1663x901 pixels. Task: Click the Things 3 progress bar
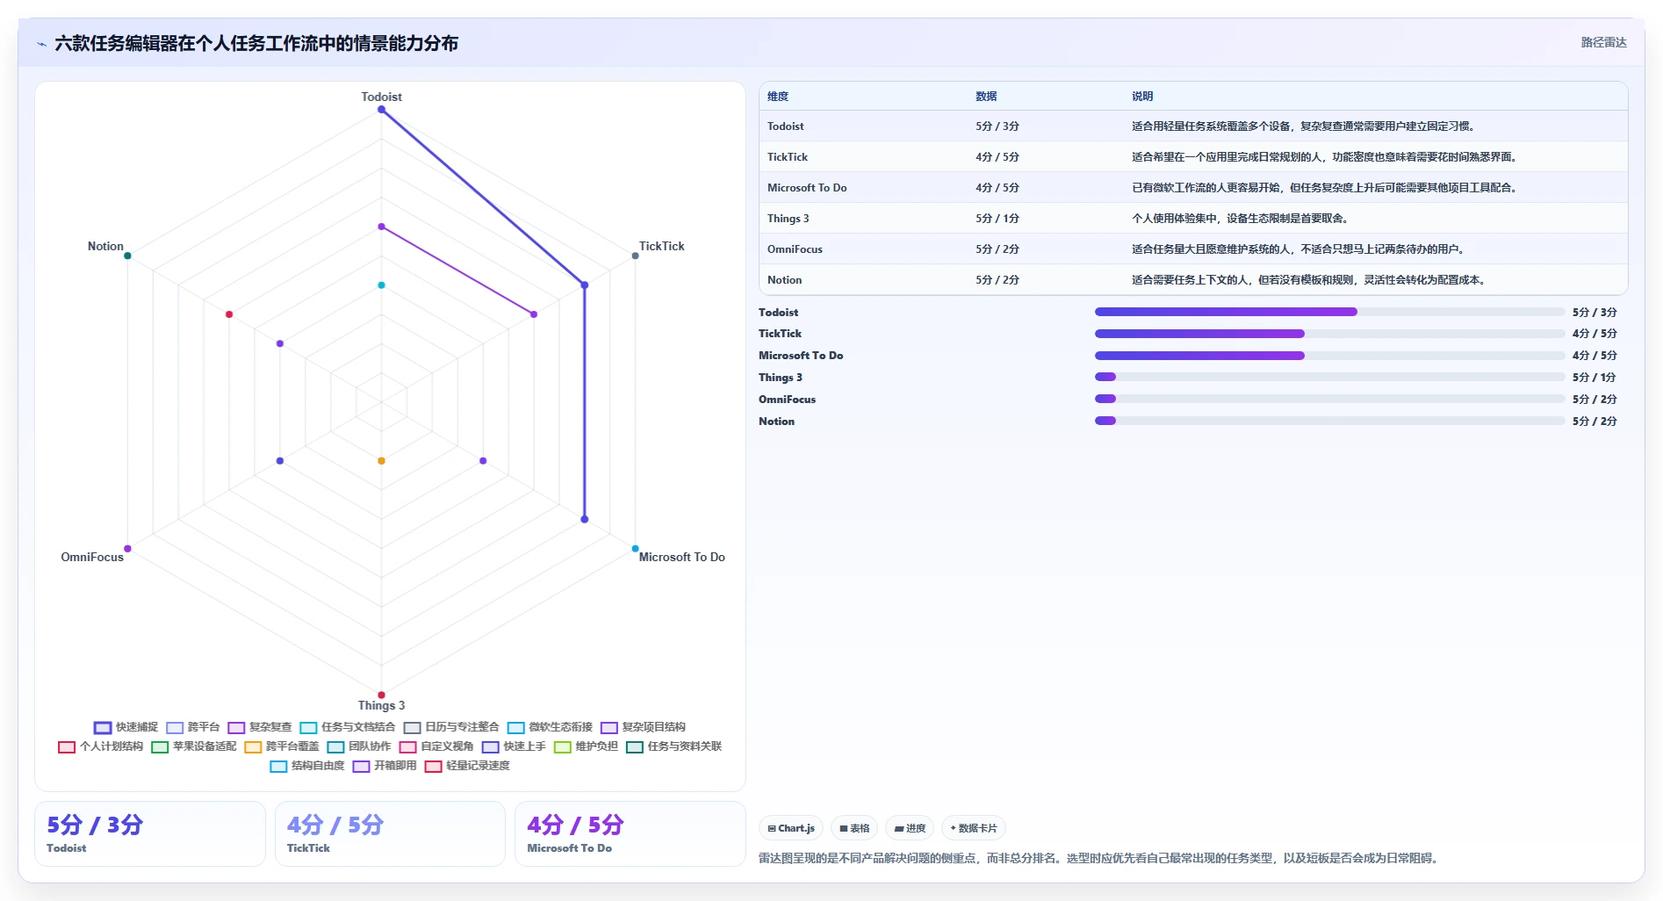(x=1329, y=377)
